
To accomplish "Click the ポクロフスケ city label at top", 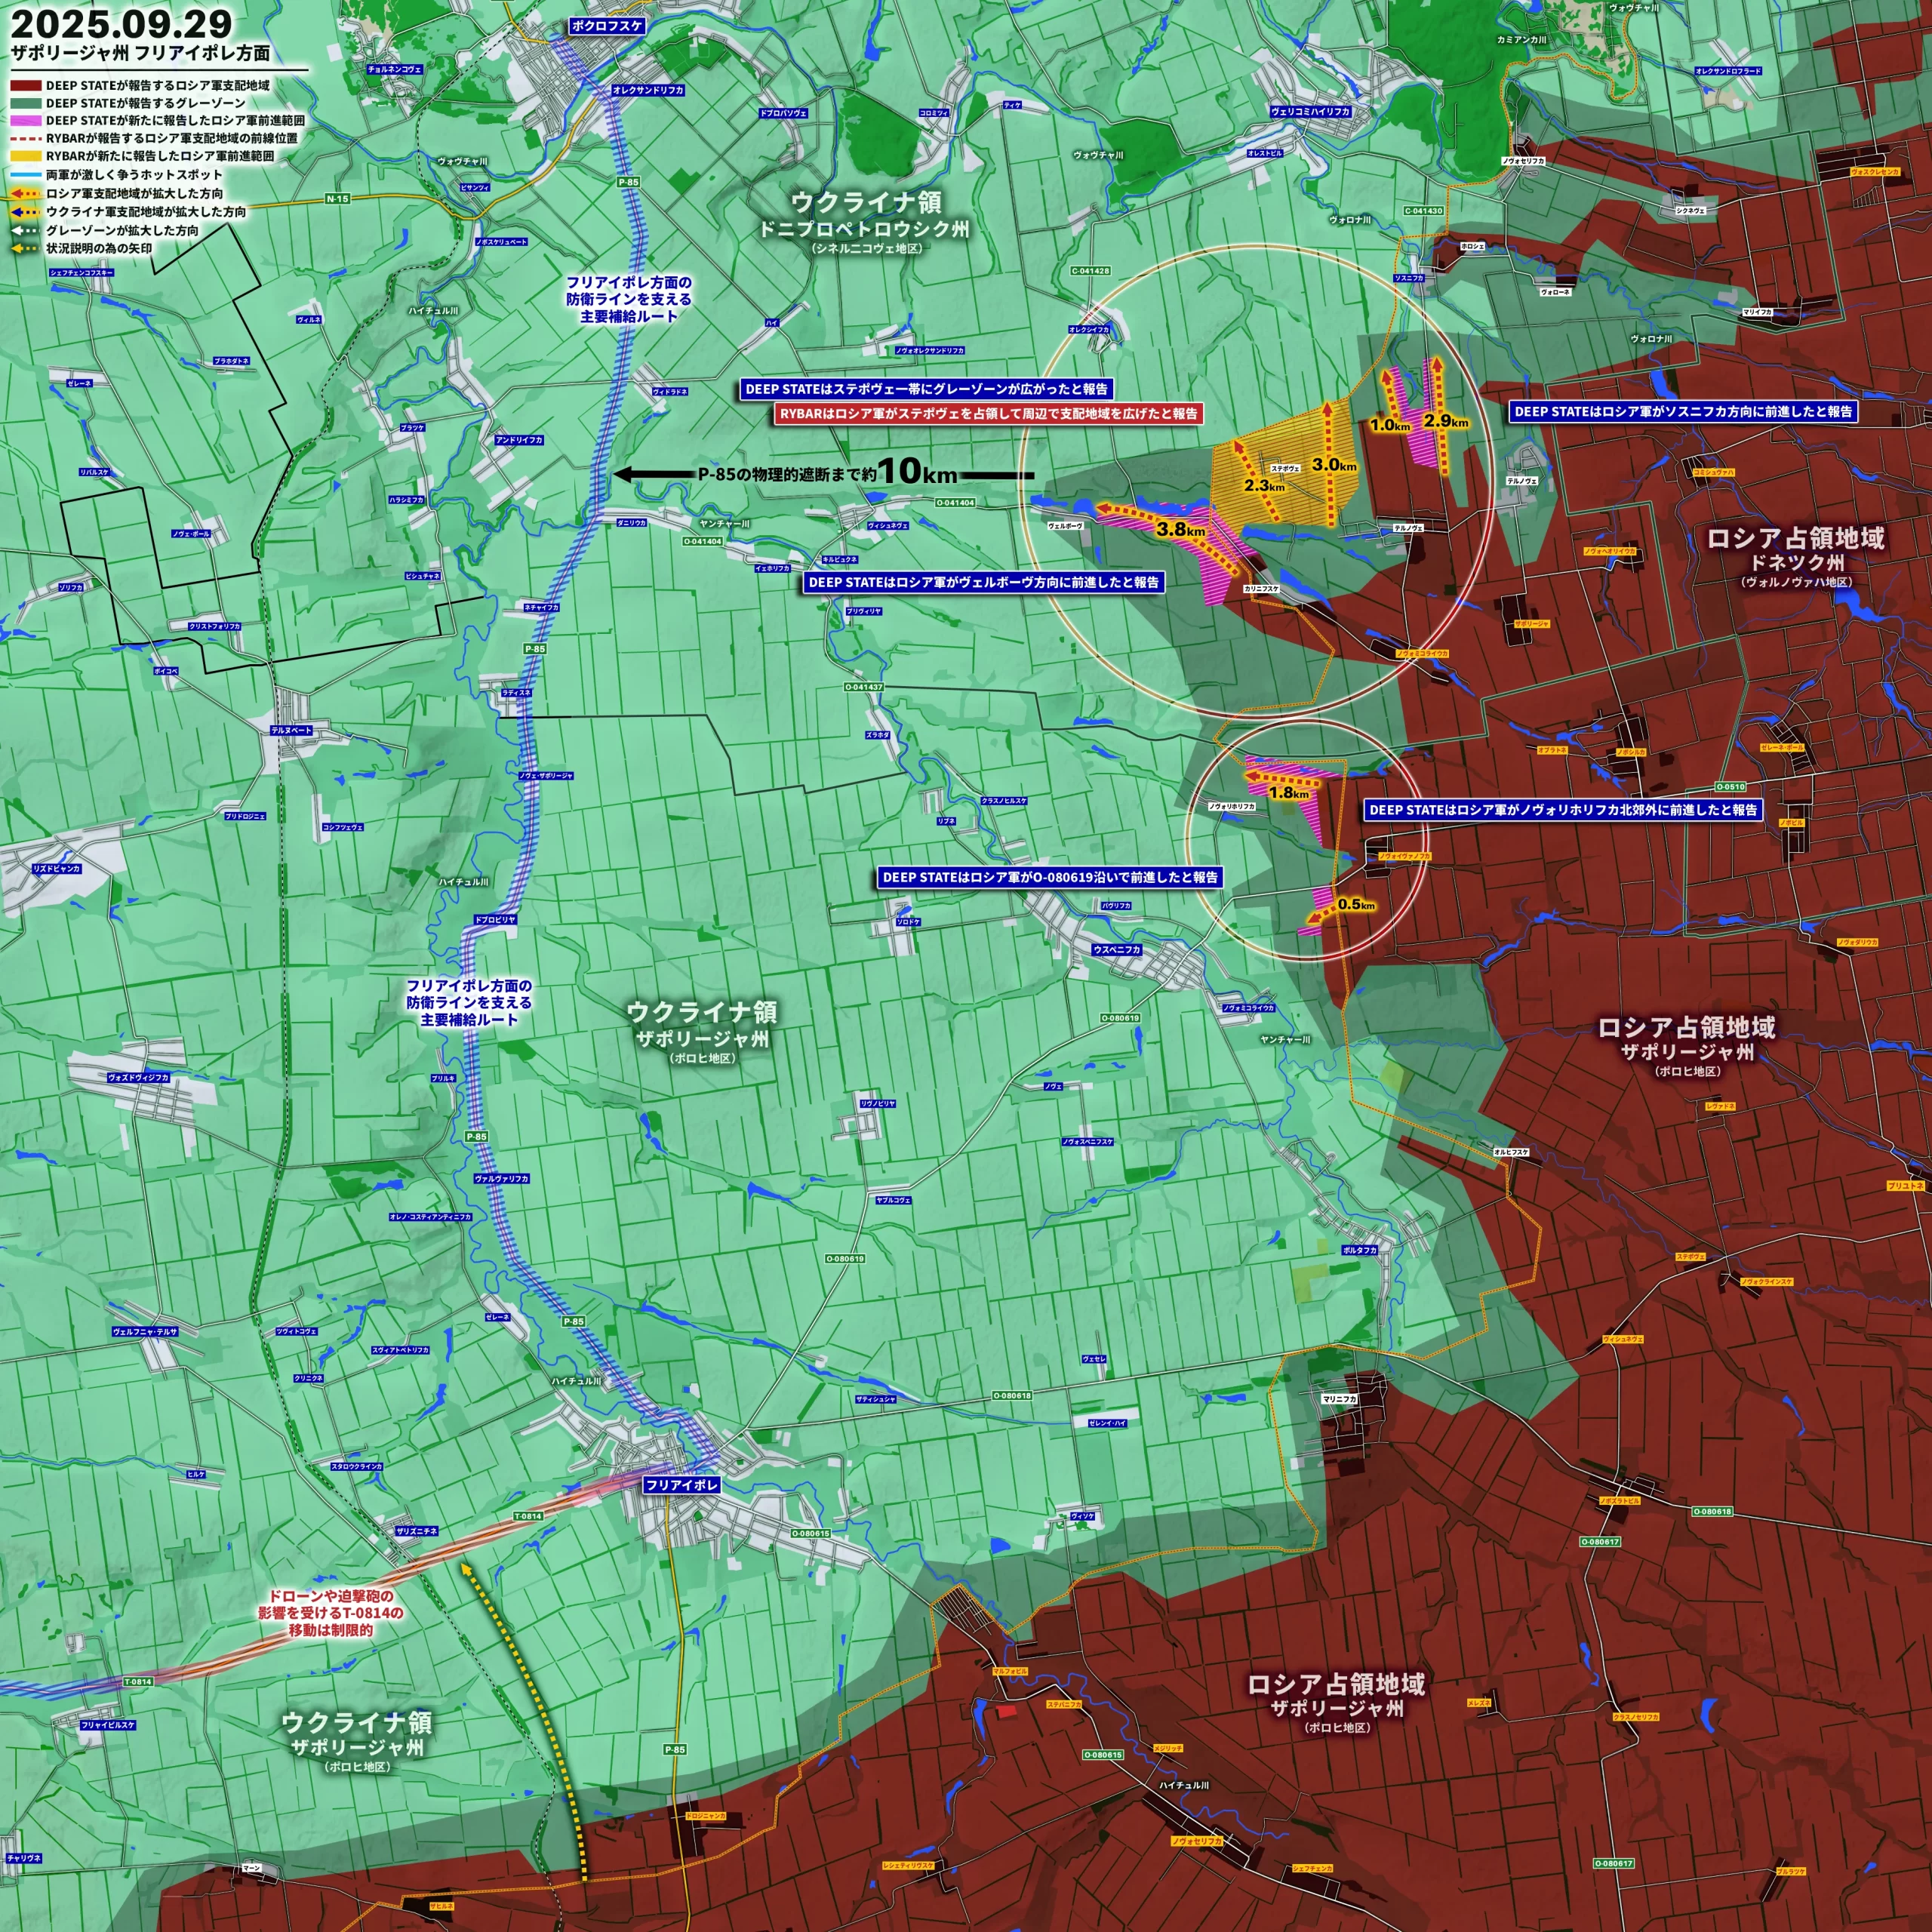I will 607,26.
